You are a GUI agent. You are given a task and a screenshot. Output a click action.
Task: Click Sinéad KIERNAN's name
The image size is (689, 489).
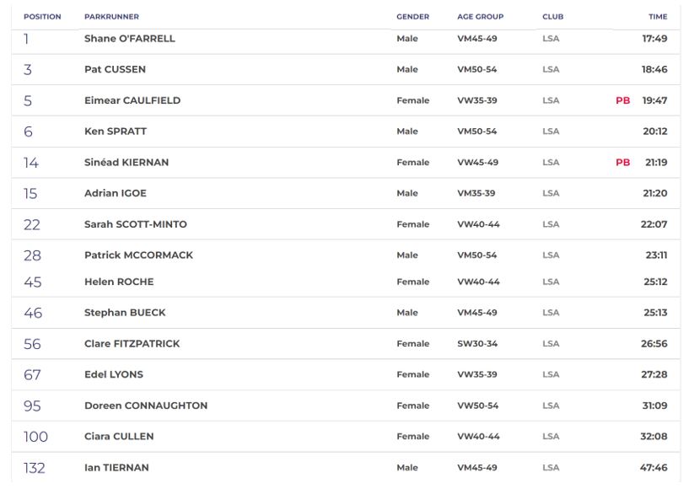(x=126, y=163)
